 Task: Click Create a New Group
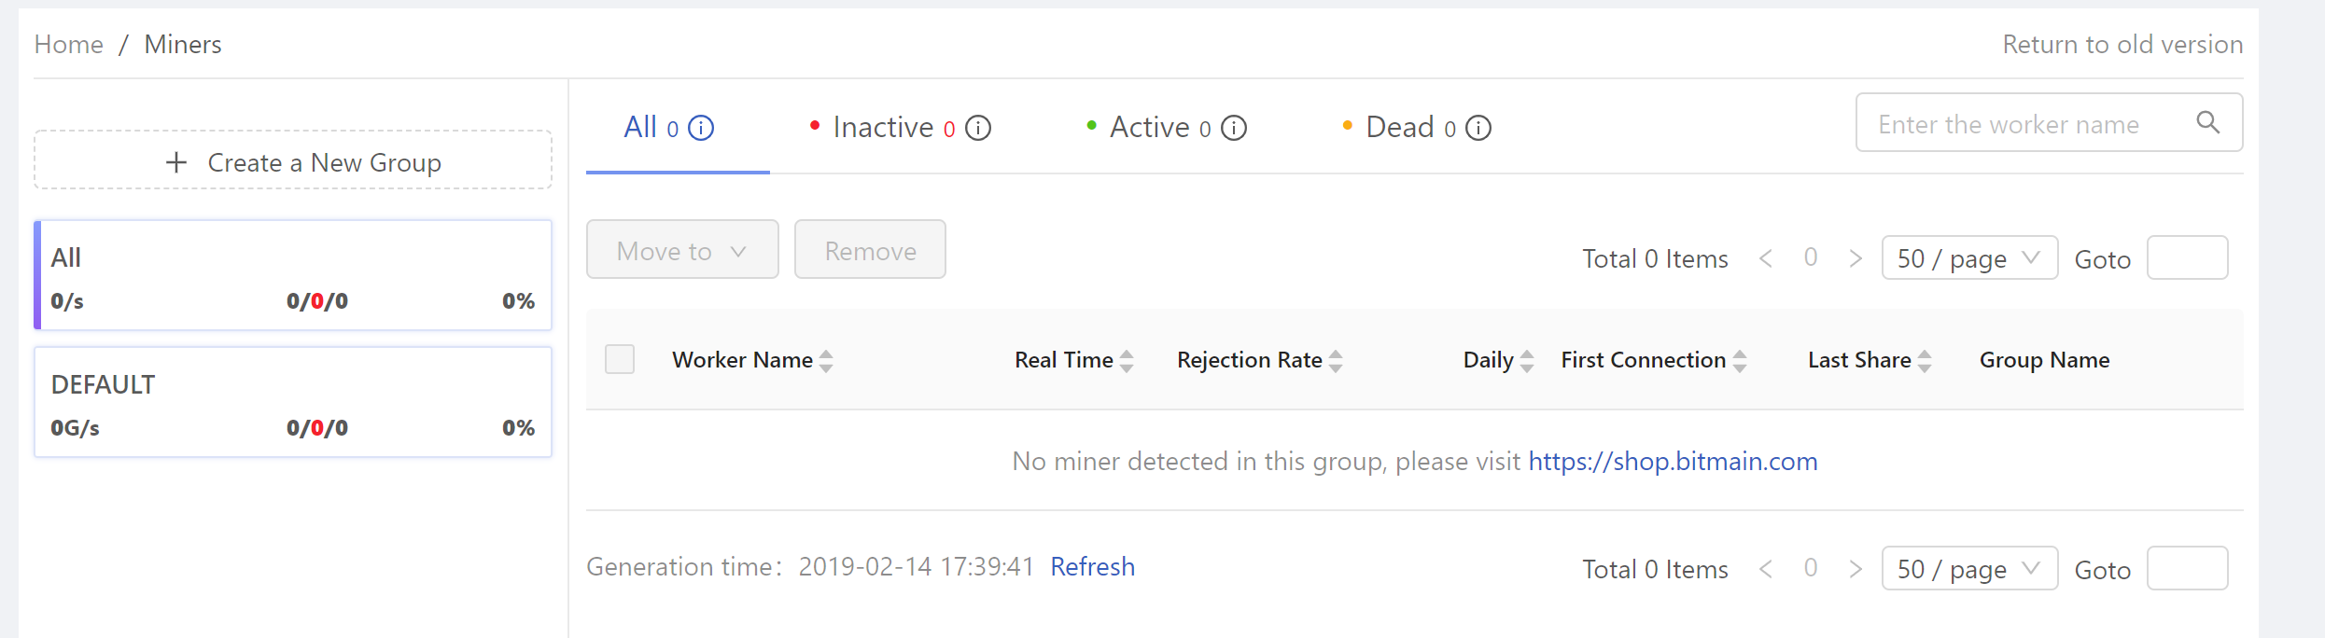[292, 160]
